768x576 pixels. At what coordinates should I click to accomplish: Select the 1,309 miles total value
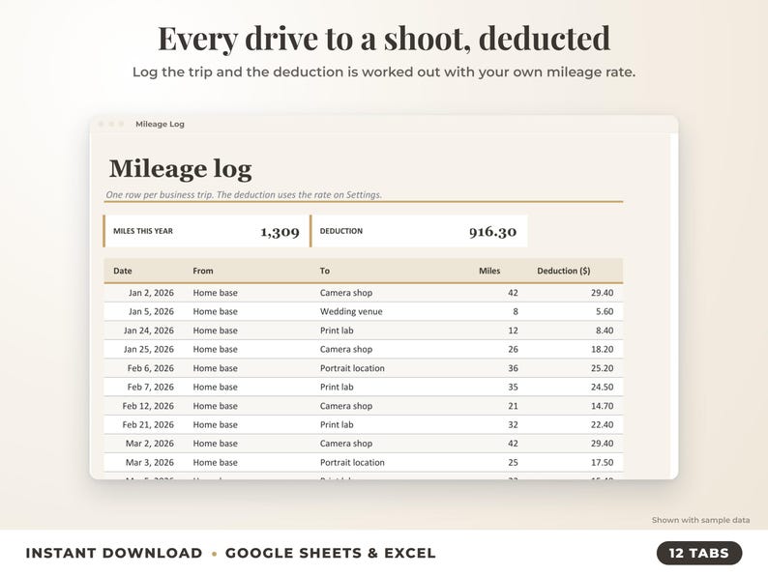tap(280, 232)
